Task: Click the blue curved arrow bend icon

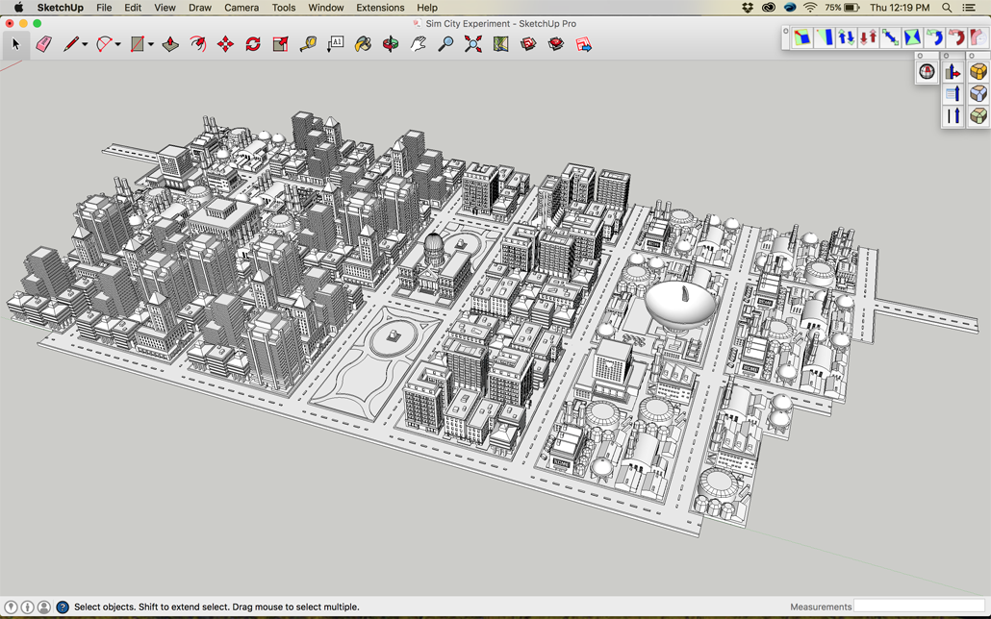Action: [935, 37]
